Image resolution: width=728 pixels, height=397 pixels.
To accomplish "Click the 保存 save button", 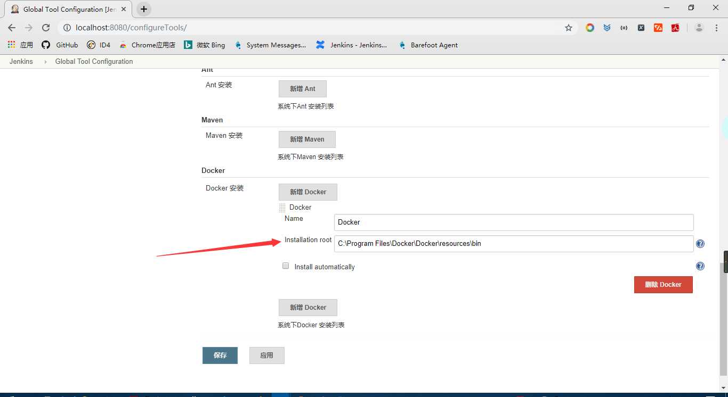I will (x=220, y=355).
